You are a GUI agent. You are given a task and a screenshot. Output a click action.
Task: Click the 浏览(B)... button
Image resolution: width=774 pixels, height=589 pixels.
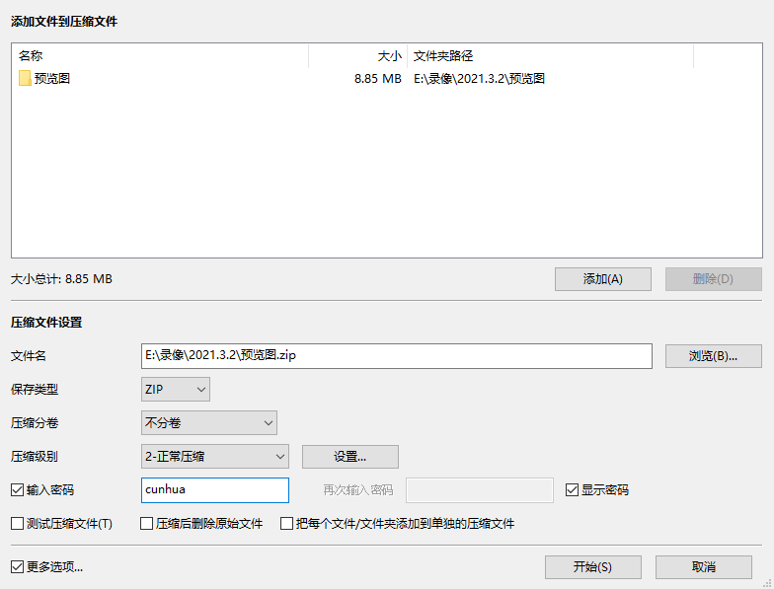713,356
